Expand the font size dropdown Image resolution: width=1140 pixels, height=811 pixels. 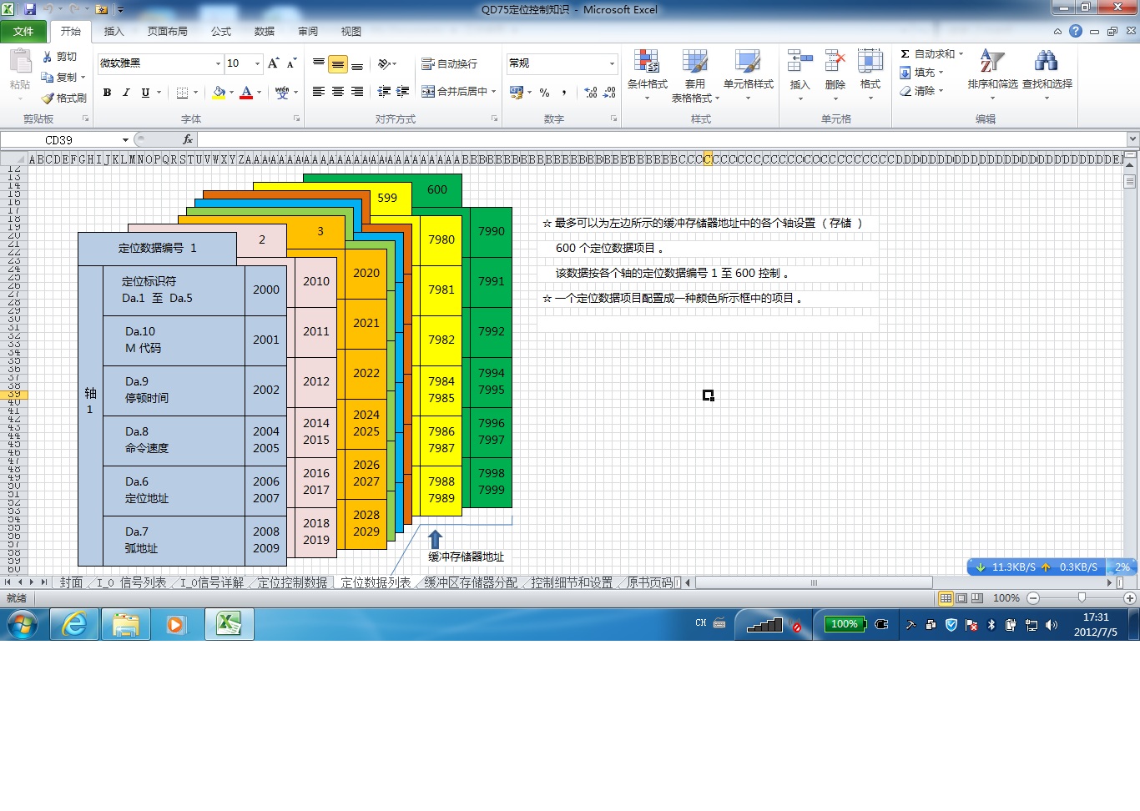pyautogui.click(x=257, y=63)
